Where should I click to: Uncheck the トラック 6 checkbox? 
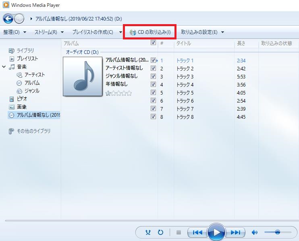click(x=153, y=101)
